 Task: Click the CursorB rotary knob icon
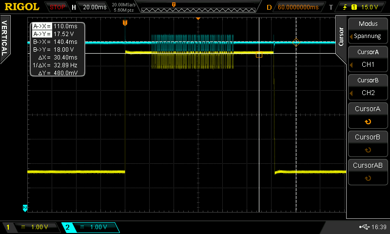click(x=368, y=150)
